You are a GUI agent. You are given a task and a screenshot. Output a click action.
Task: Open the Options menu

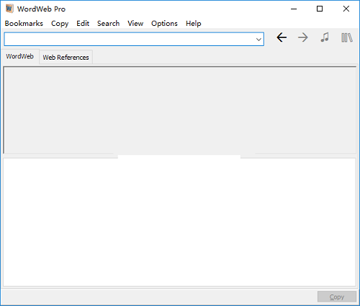tap(164, 24)
